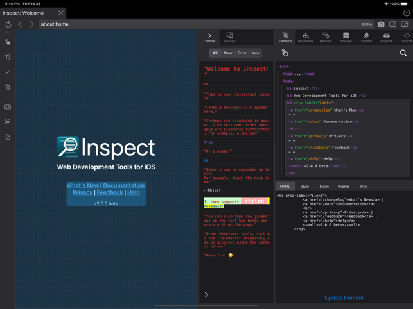This screenshot has height=309, width=413.
Task: Go forward to next page
Action: pos(31,24)
